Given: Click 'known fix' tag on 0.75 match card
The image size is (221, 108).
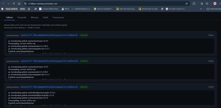Looking at the screenshot, I should [x=84, y=35].
